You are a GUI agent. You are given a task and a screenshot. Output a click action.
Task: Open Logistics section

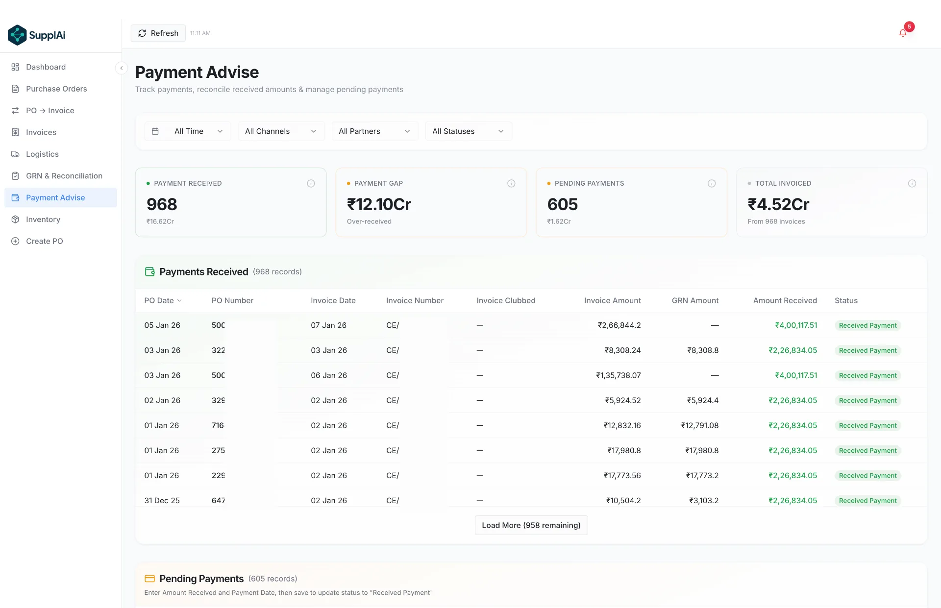[x=61, y=154]
